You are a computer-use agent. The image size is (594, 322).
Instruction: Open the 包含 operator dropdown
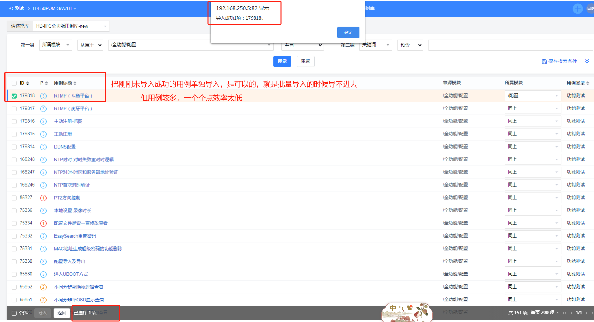[410, 45]
